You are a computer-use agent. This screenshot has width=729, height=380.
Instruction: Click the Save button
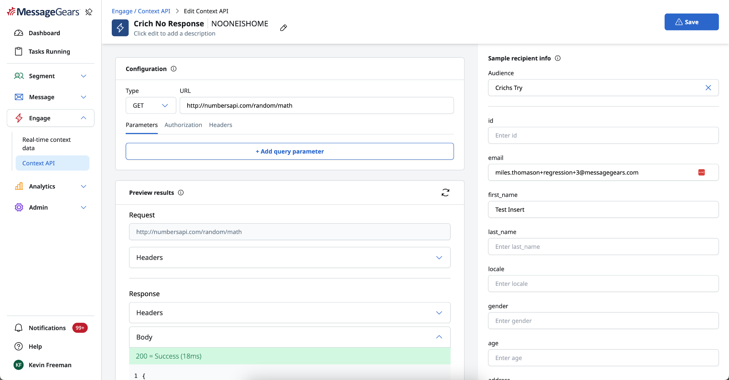691,22
